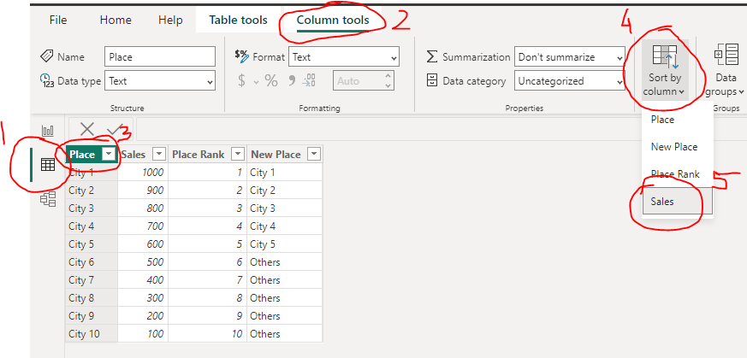Apply the currency format dollar icon
Viewport: 747px width, 358px height.
(x=241, y=81)
